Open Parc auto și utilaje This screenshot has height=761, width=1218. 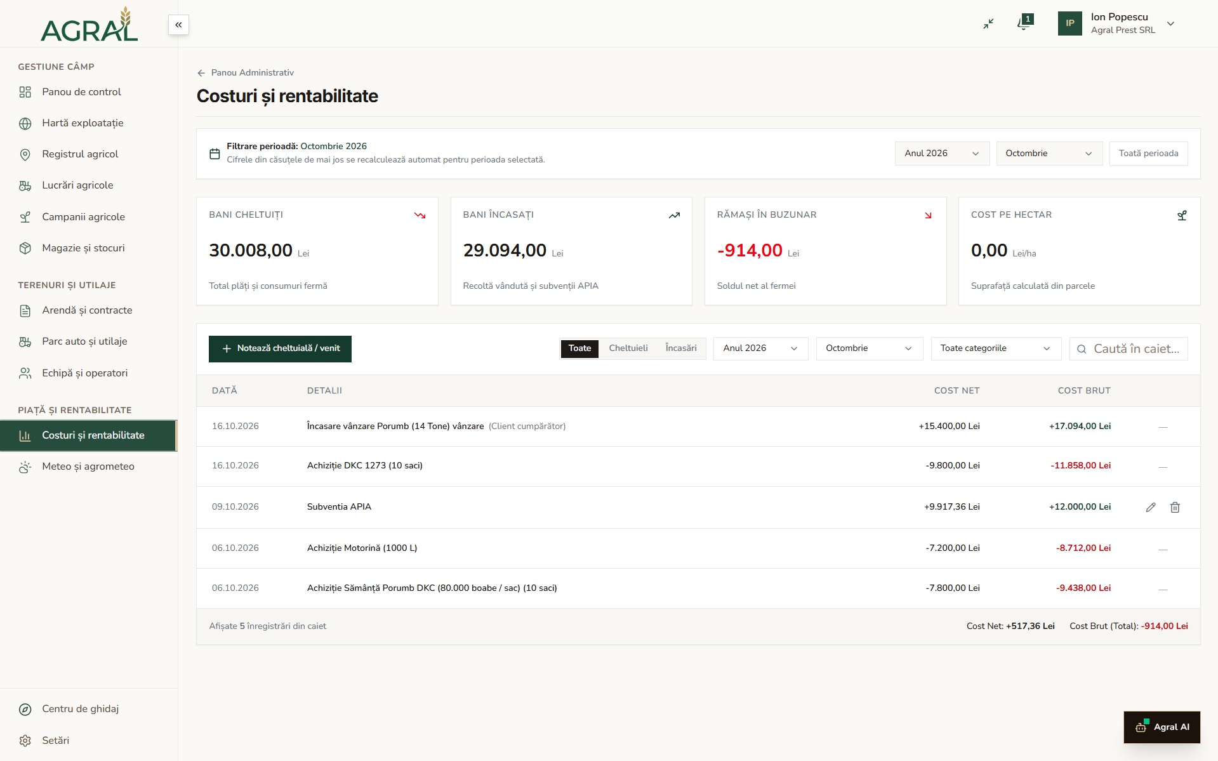pos(88,341)
